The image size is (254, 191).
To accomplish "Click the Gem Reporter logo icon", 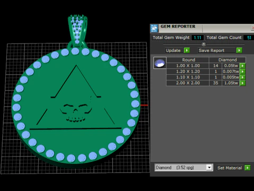I will tap(154, 28).
